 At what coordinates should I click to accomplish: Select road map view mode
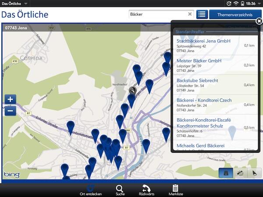click(x=226, y=173)
